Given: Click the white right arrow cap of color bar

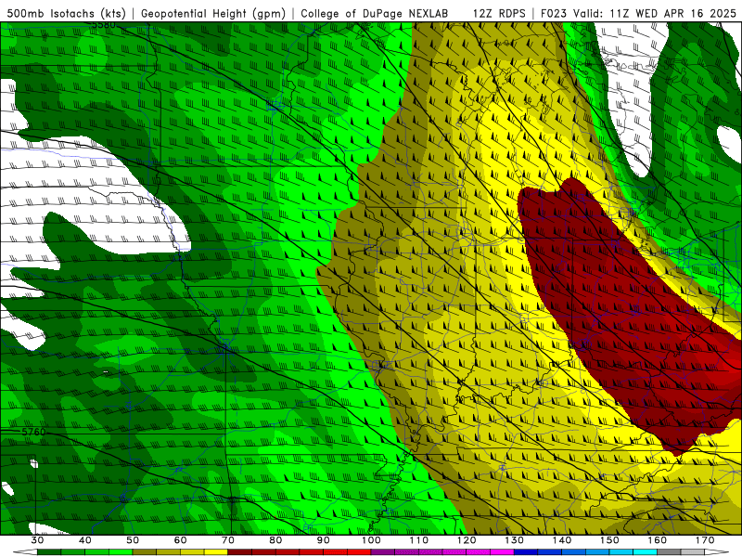Looking at the screenshot, I should click(718, 552).
